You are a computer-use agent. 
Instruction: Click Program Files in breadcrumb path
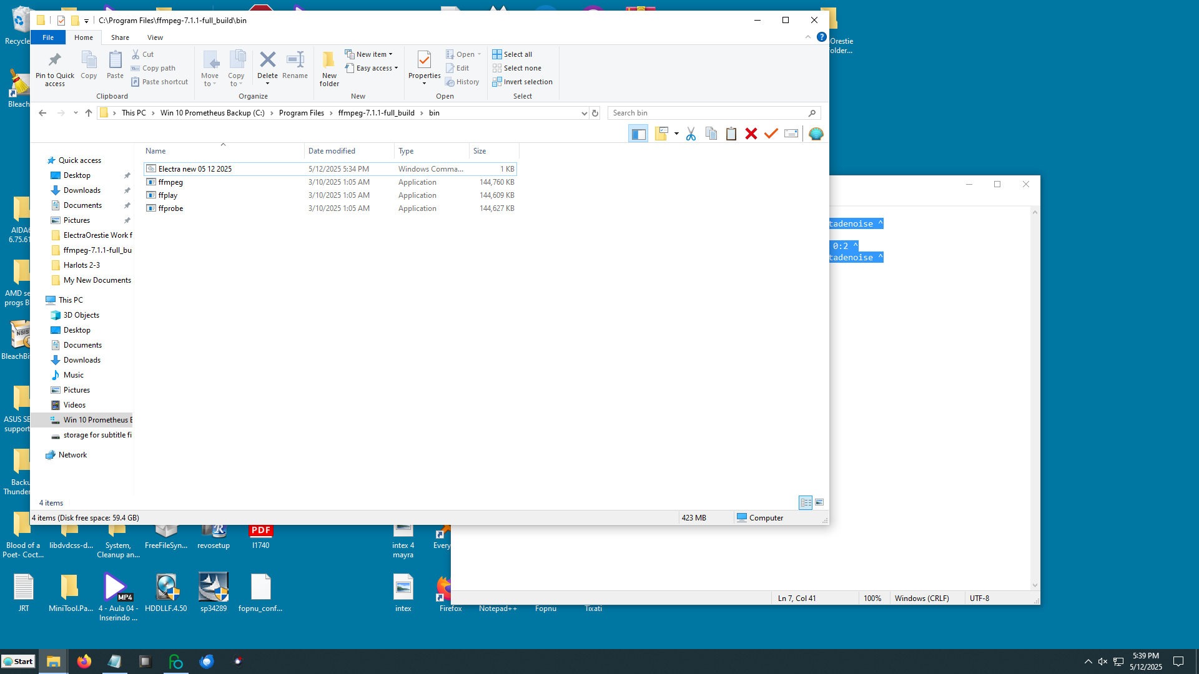tap(302, 113)
